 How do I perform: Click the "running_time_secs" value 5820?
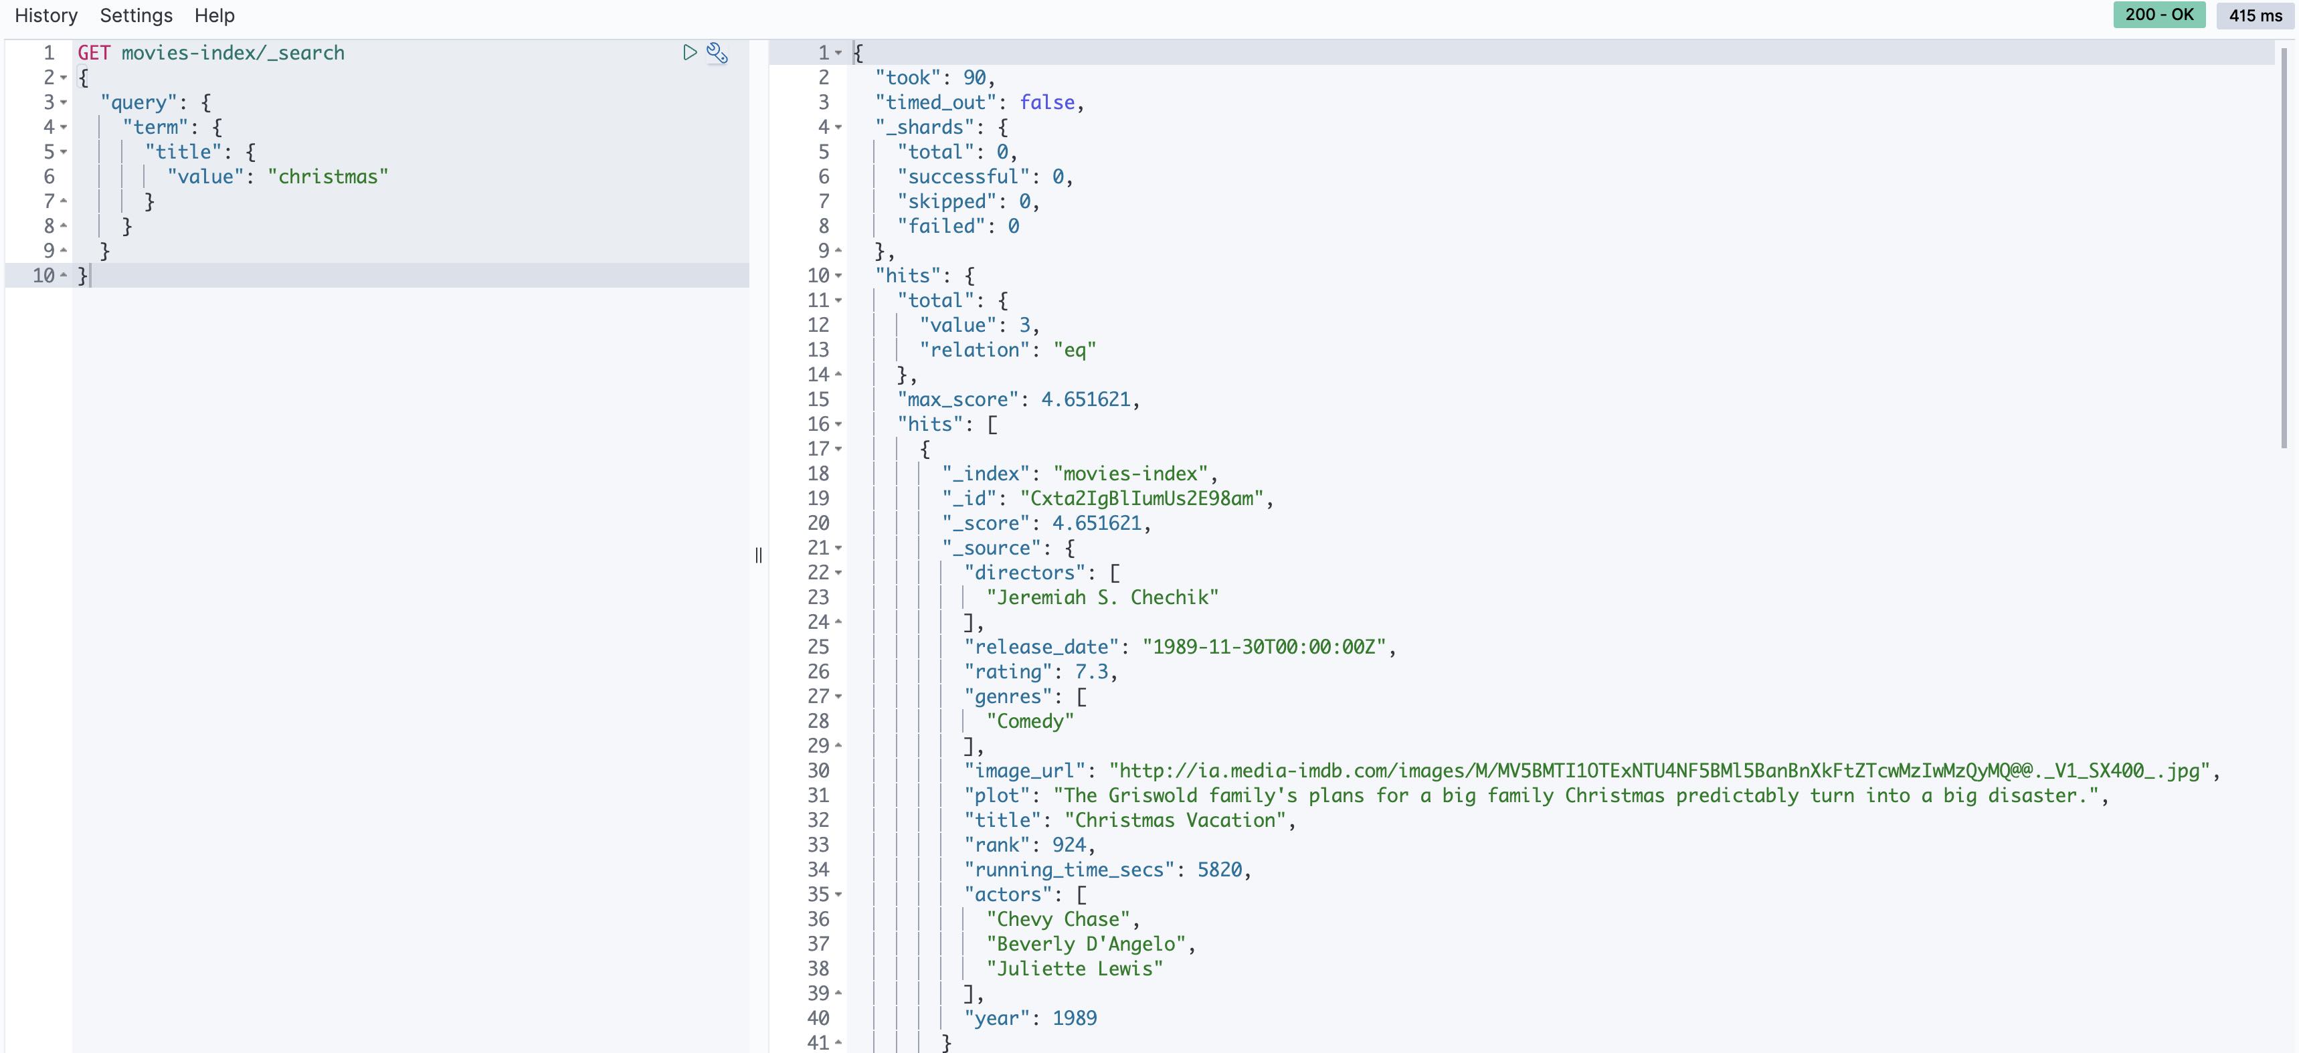tap(1219, 870)
